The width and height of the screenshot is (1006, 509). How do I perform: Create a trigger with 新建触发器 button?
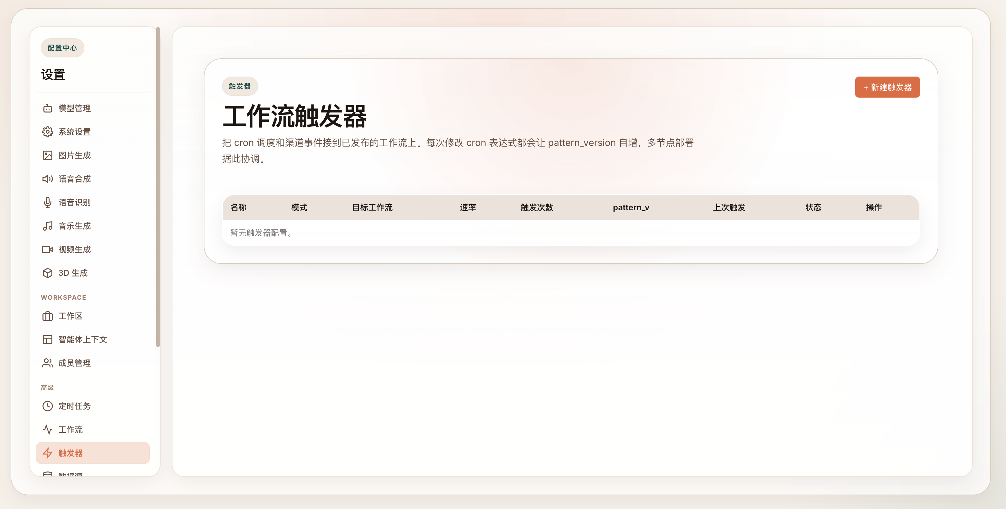tap(887, 87)
